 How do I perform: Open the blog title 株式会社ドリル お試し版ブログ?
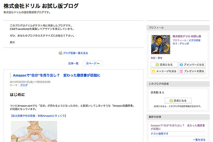coord(41,6)
